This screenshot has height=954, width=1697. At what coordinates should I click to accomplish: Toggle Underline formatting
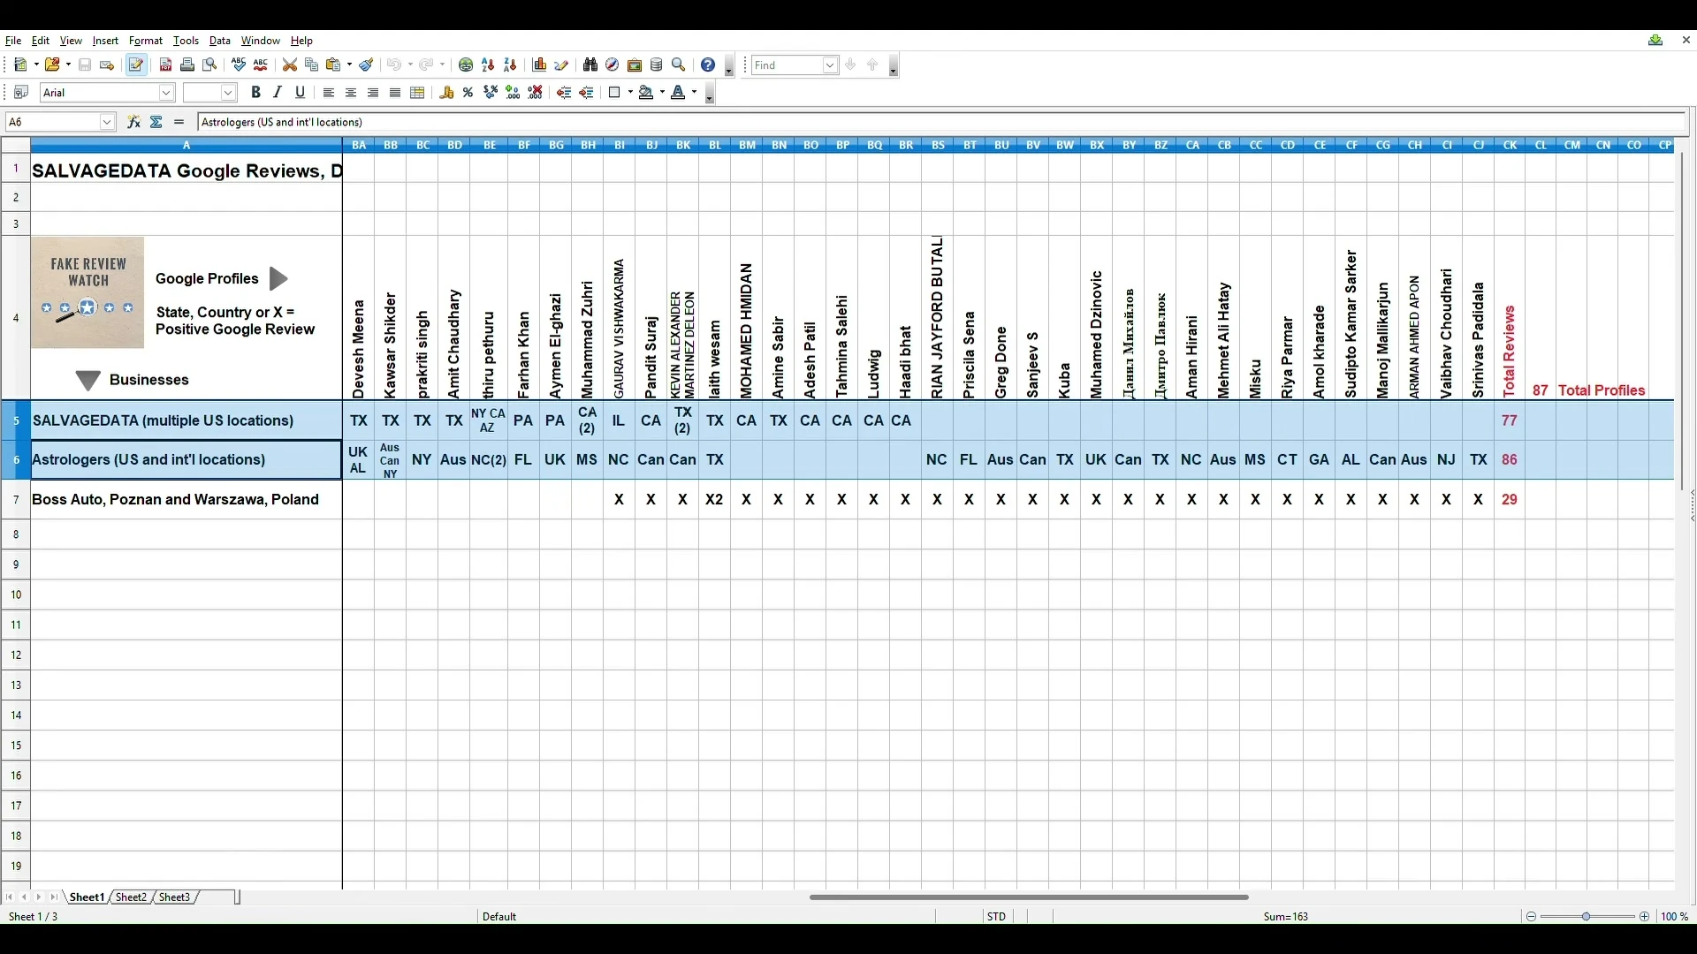tap(301, 93)
